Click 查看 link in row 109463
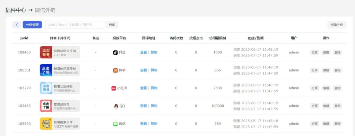This screenshot has height=136, width=355. [x=144, y=52]
